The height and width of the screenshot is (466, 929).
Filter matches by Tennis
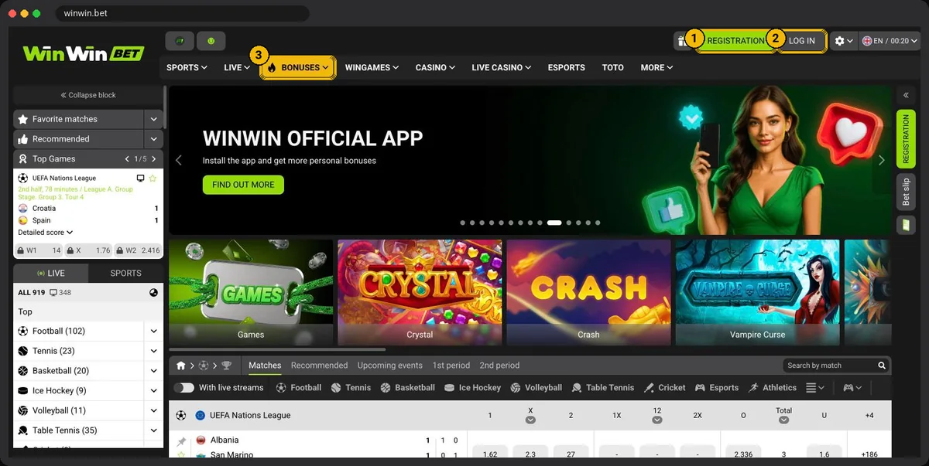351,388
